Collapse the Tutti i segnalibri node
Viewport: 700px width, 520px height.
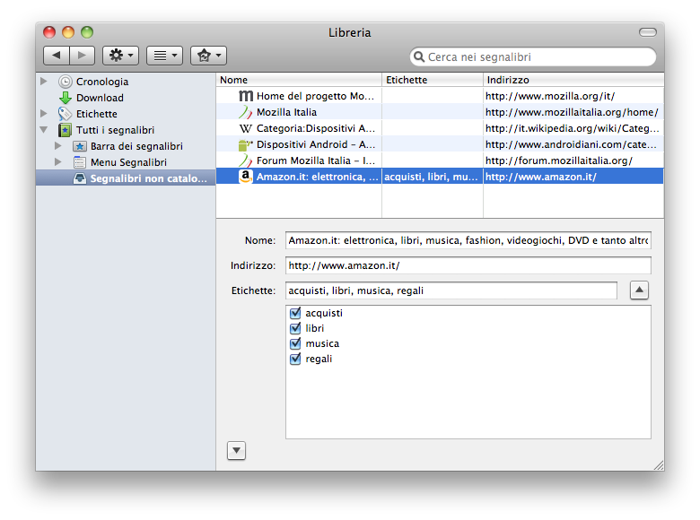44,130
